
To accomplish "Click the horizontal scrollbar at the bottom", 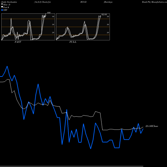I will tap(71, 166).
